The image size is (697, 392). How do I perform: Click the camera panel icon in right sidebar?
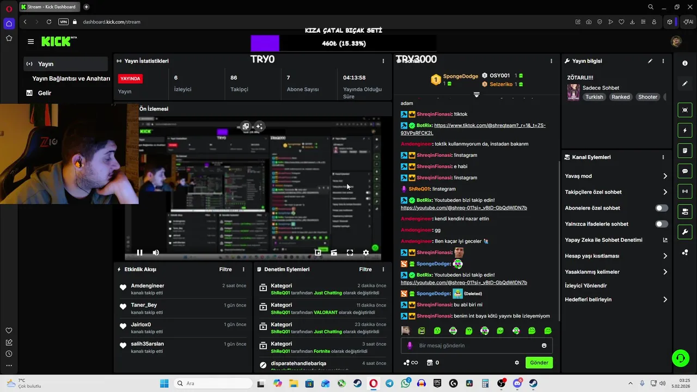[685, 211]
